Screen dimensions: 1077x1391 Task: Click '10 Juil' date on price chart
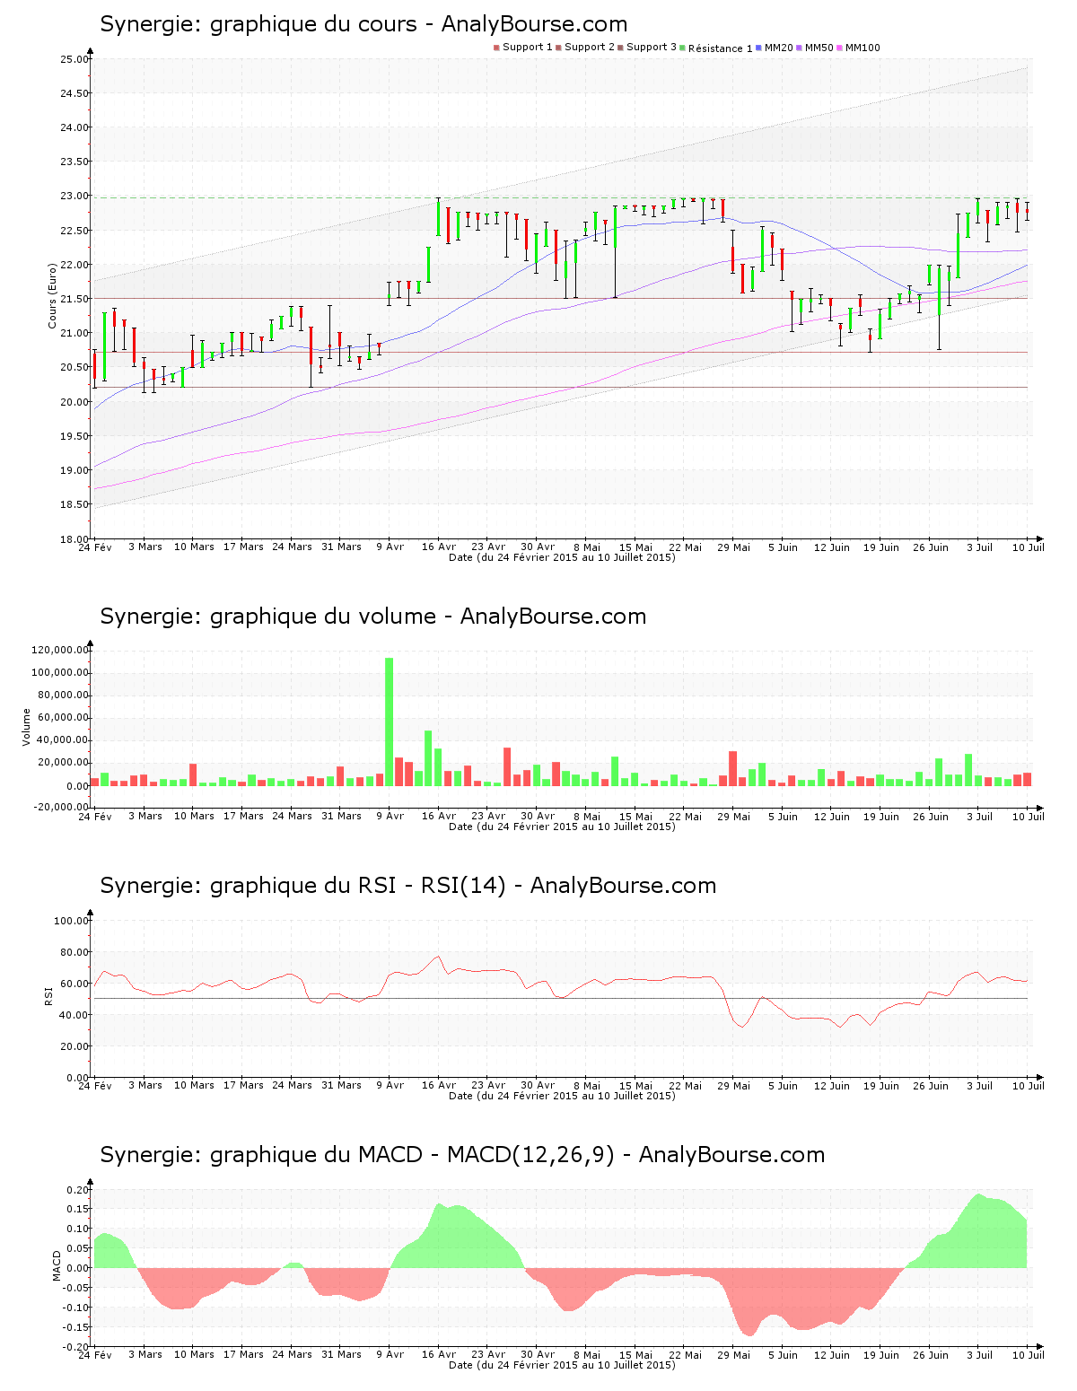click(x=1029, y=547)
